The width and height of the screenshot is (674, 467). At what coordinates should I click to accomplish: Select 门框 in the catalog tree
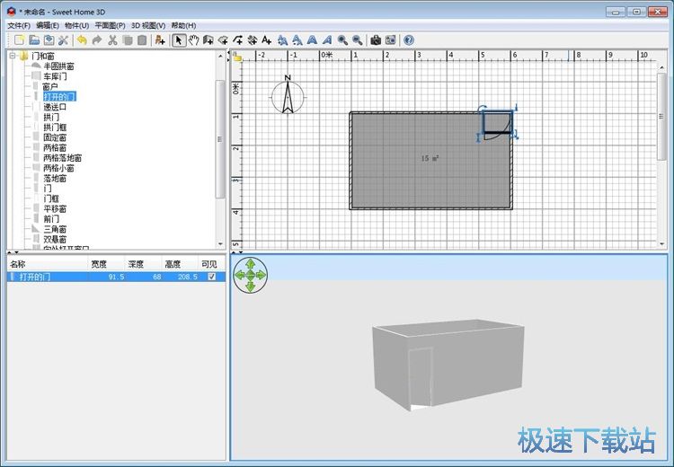[51, 198]
